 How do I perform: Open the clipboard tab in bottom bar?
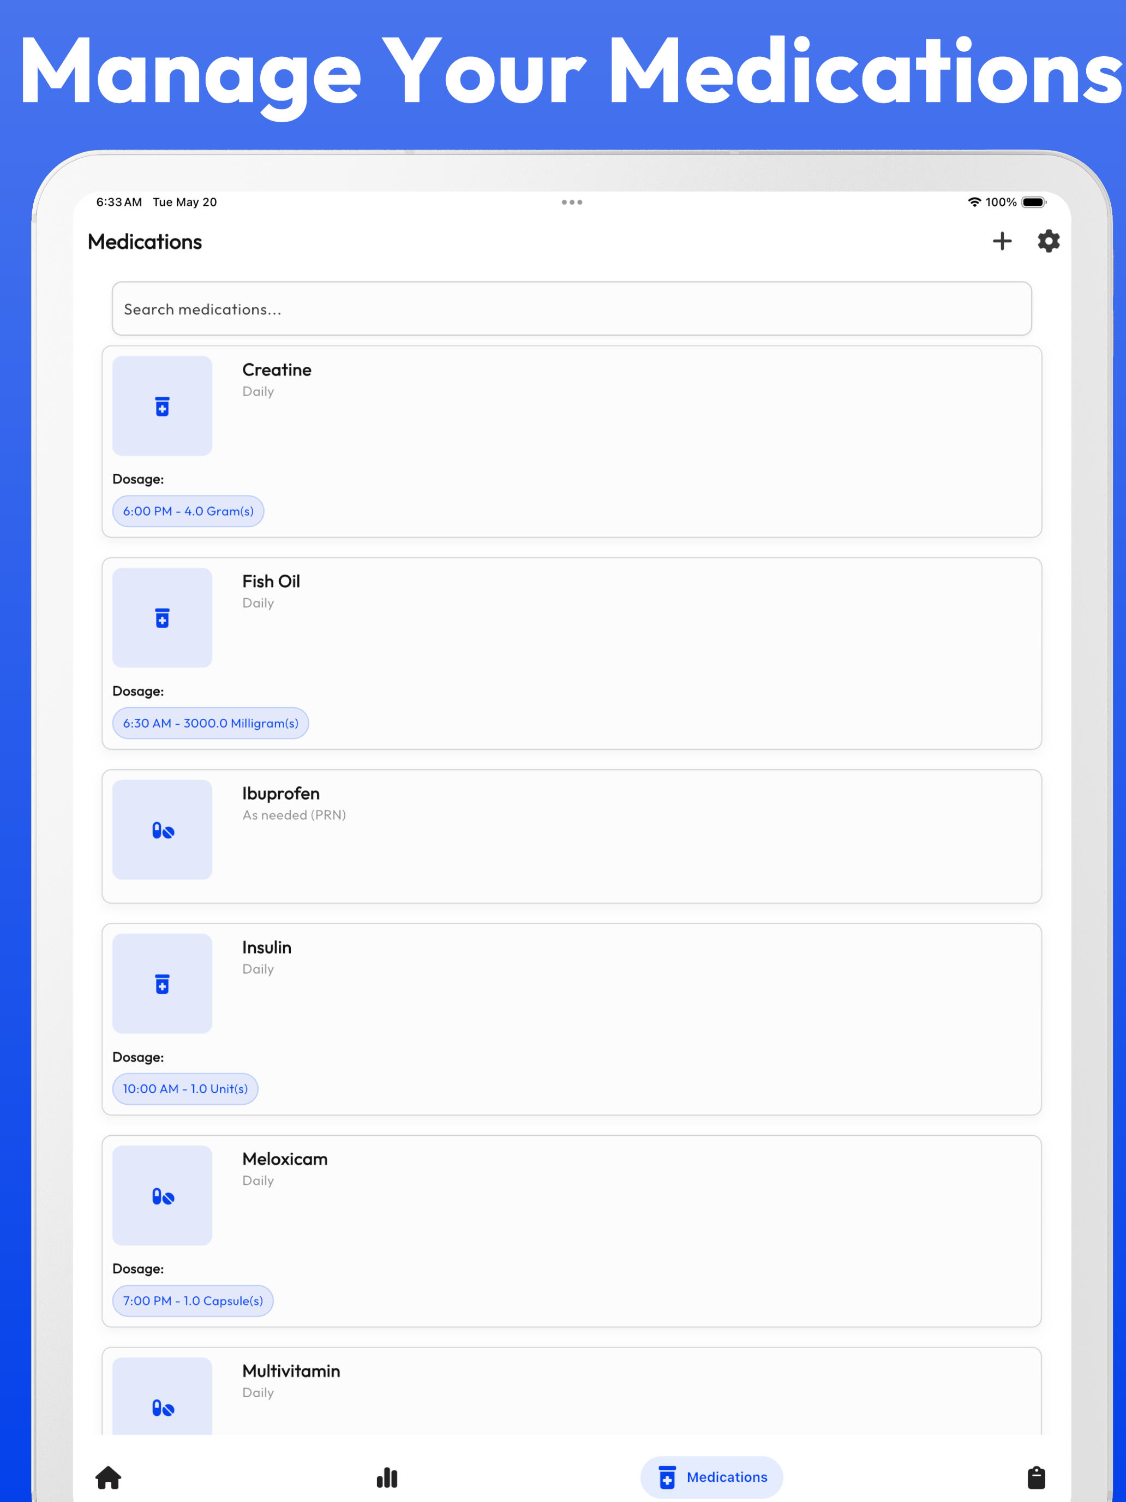[x=1037, y=1477]
